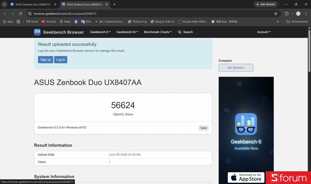Reload the Geekbench page
Image resolution: width=311 pixels, height=184 pixels.
click(x=20, y=13)
